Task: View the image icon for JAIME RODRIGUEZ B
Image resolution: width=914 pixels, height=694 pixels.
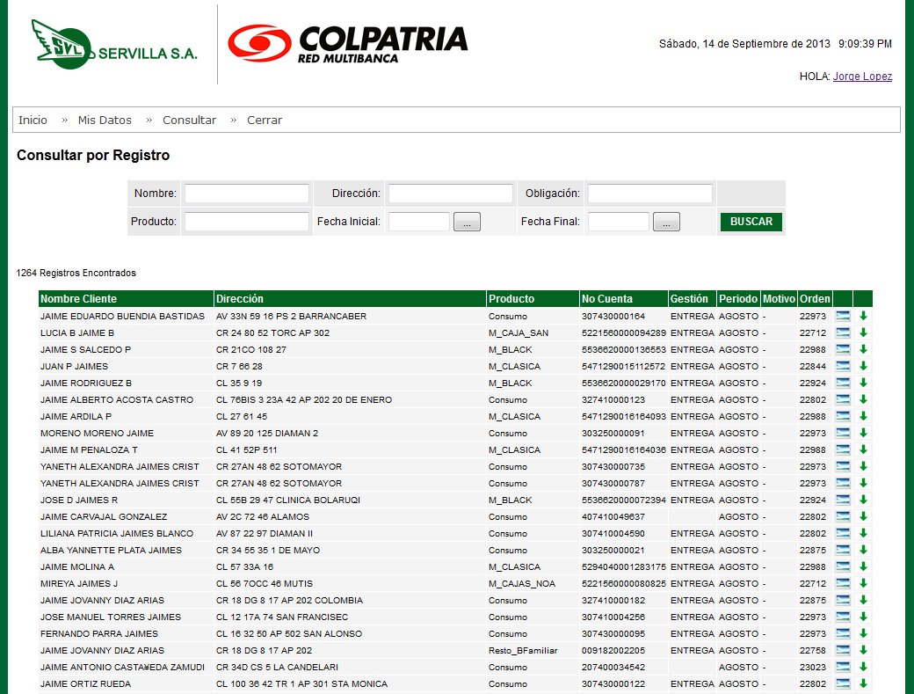Action: click(842, 383)
